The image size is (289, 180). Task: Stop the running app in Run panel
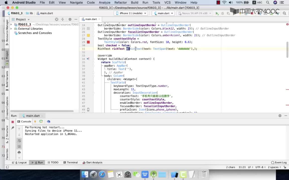(13, 122)
